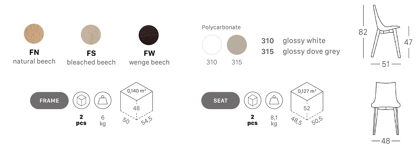Click the SEAT weight icon
420x152 pixels.
274,100
